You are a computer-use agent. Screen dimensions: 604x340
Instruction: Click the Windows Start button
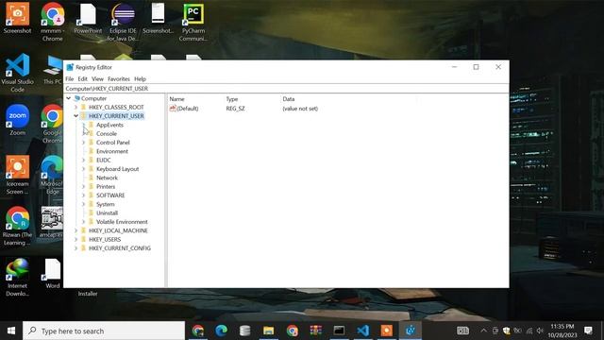click(x=11, y=331)
